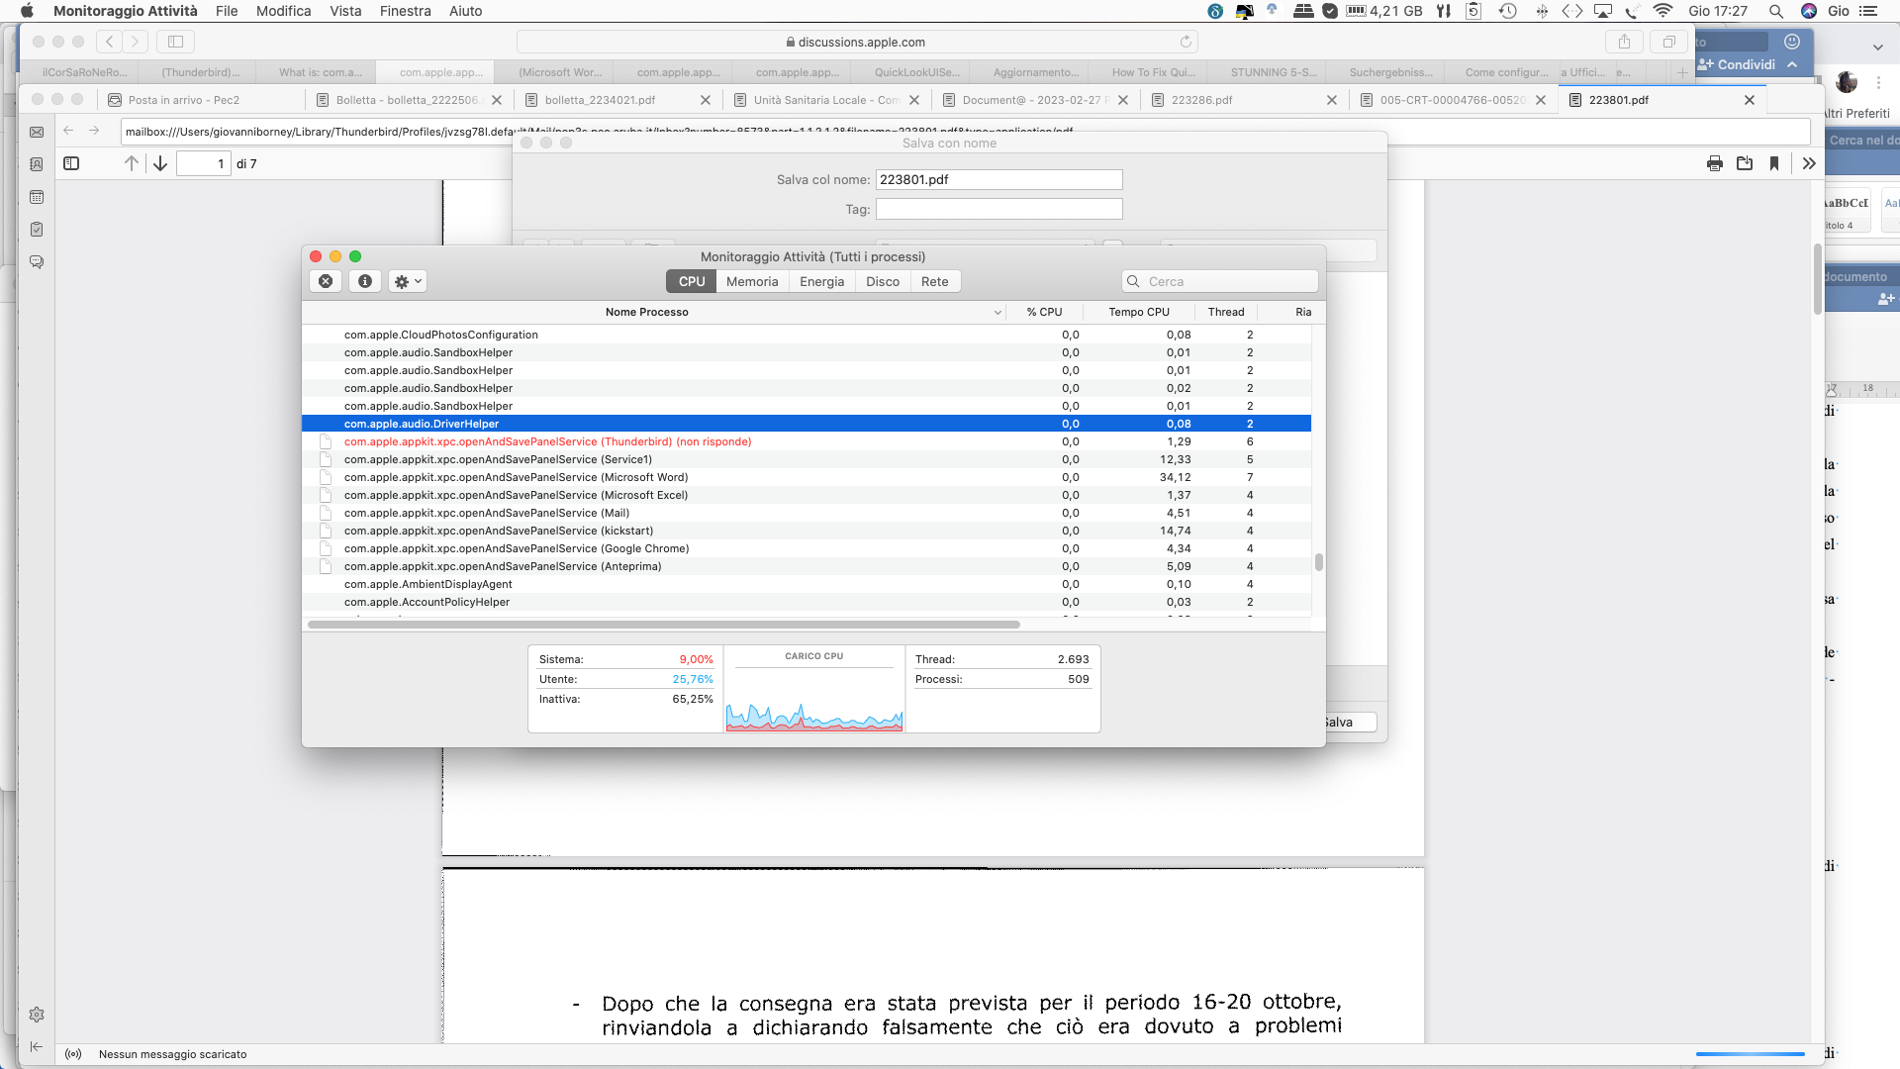Click the print icon in PDF toolbar
The height and width of the screenshot is (1069, 1900).
coord(1715,164)
